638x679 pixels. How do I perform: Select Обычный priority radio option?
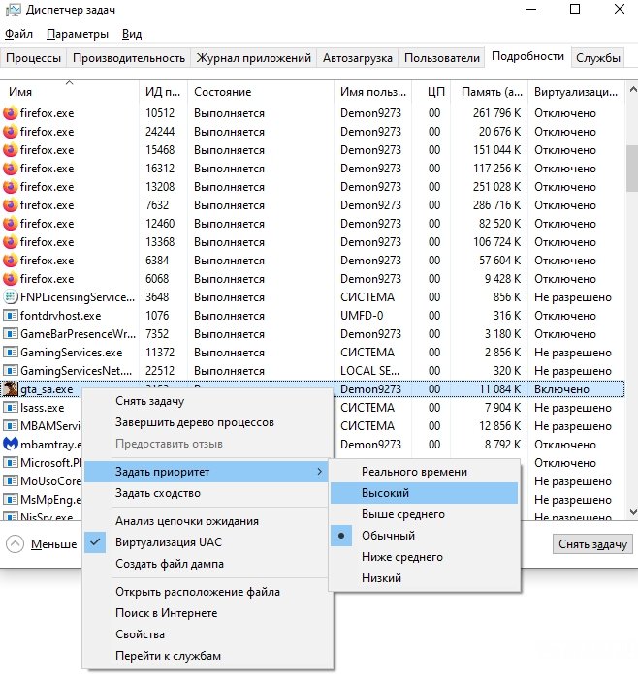388,536
